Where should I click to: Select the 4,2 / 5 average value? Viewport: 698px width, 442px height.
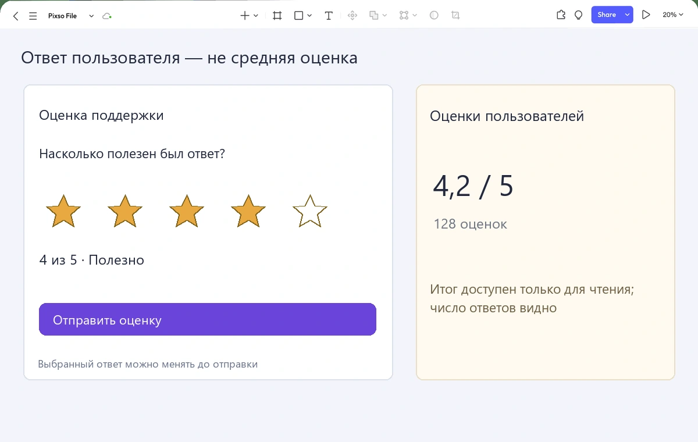point(473,186)
